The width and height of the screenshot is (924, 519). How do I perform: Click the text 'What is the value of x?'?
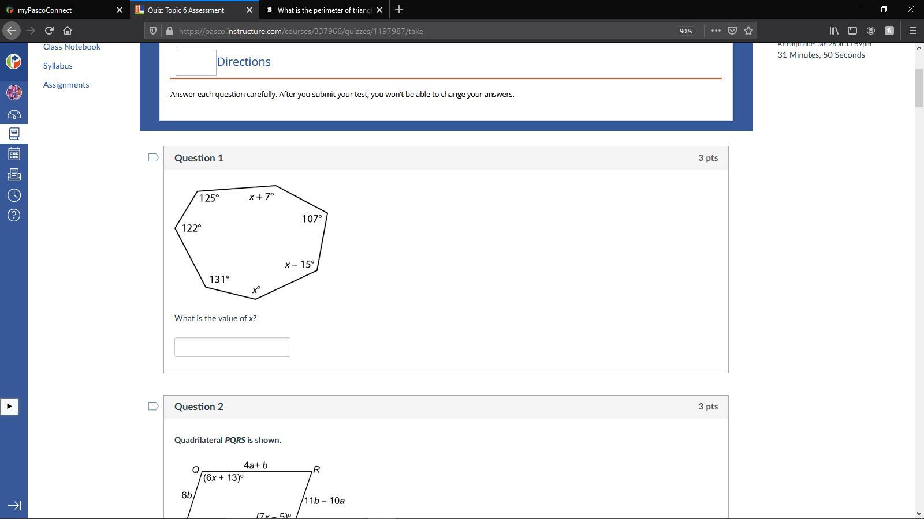click(x=215, y=318)
